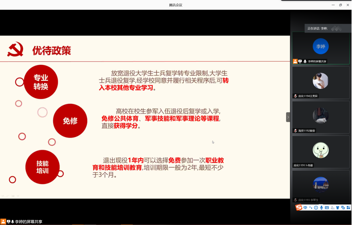Click the 技能培训 red circle on slide
The image size is (352, 225).
42,167
